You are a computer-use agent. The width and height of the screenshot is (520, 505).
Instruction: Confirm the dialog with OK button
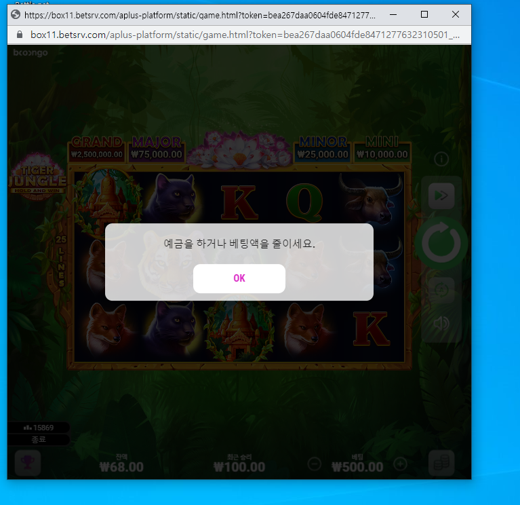pyautogui.click(x=239, y=278)
